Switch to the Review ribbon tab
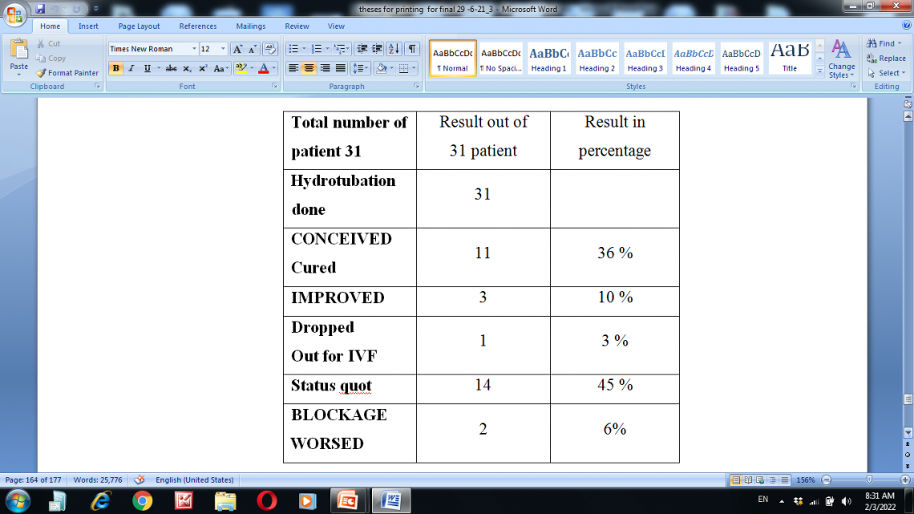The width and height of the screenshot is (914, 514). click(296, 26)
